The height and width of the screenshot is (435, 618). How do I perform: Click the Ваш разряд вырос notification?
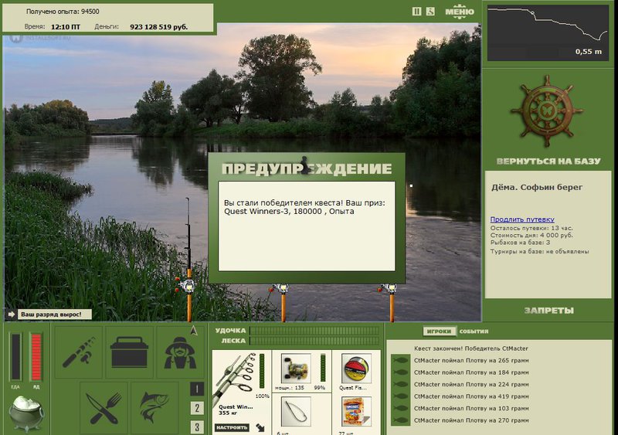pos(54,314)
